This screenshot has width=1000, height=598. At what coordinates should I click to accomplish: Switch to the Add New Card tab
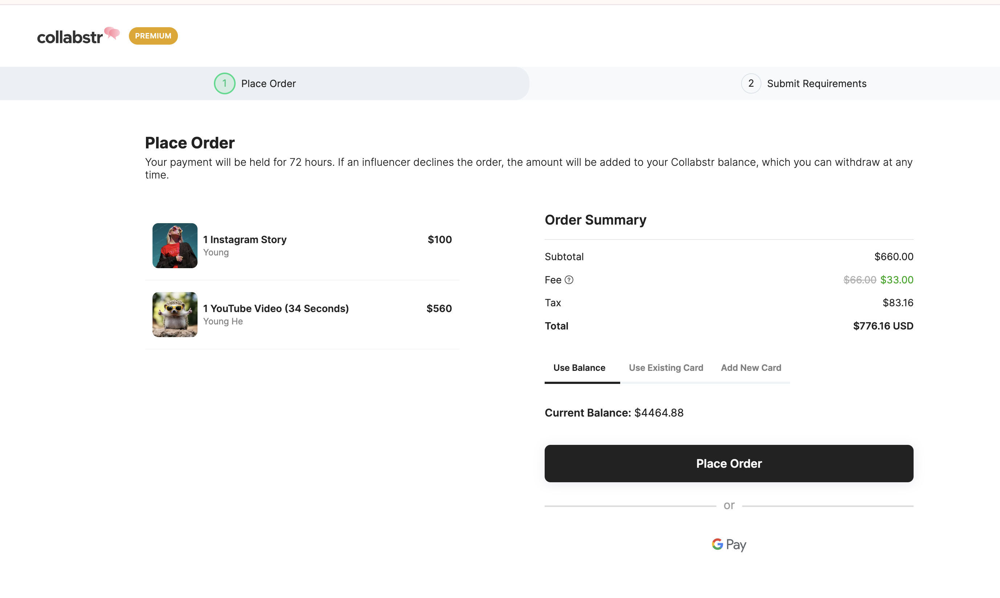(x=751, y=368)
